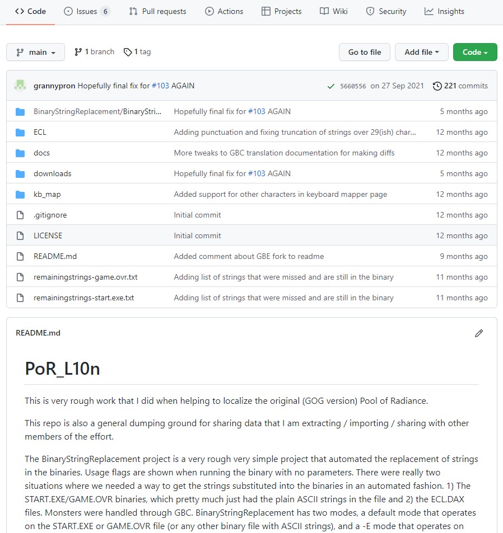Open commit hash 5660556 link
Image resolution: width=503 pixels, height=533 pixels.
pyautogui.click(x=353, y=86)
